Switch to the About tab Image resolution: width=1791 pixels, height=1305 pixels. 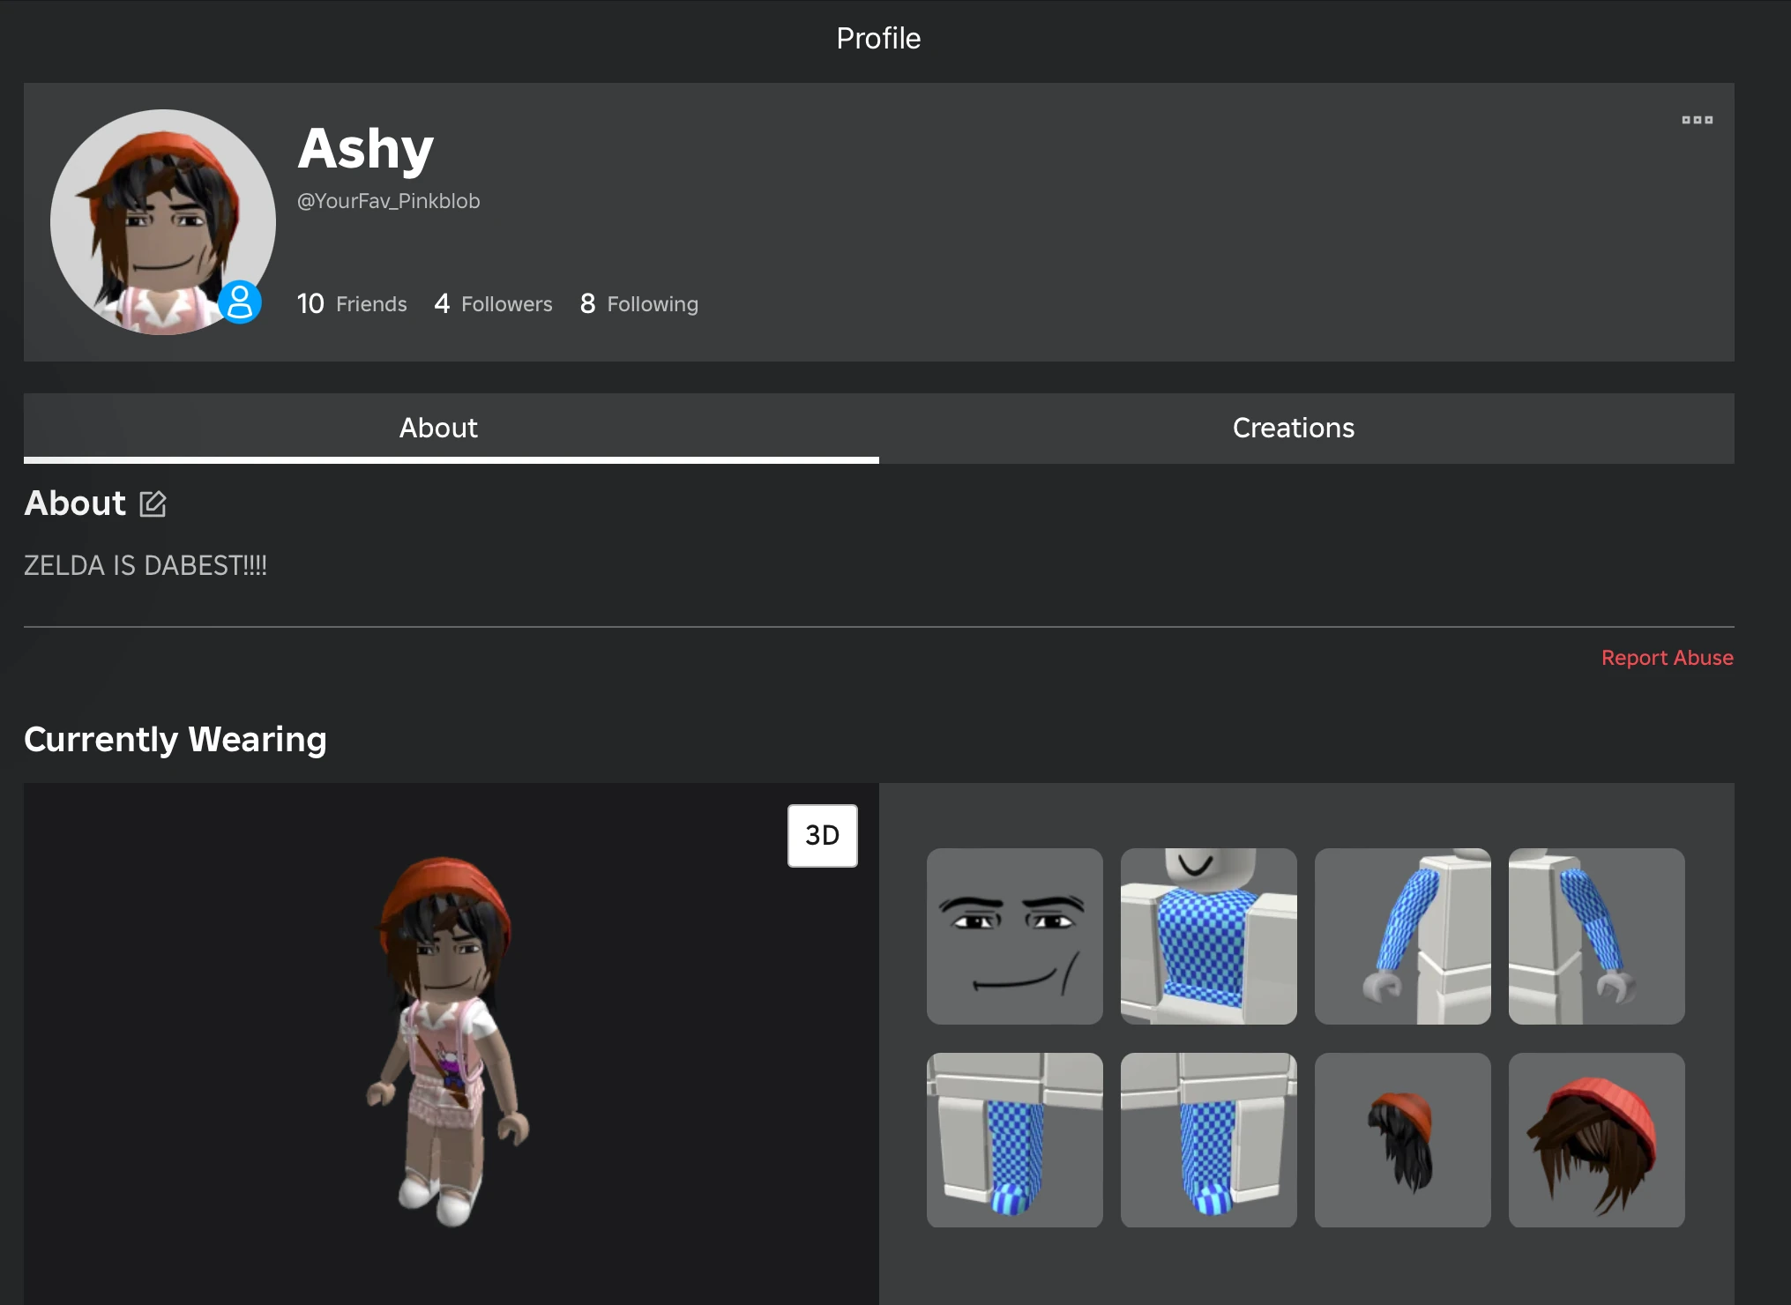(438, 429)
